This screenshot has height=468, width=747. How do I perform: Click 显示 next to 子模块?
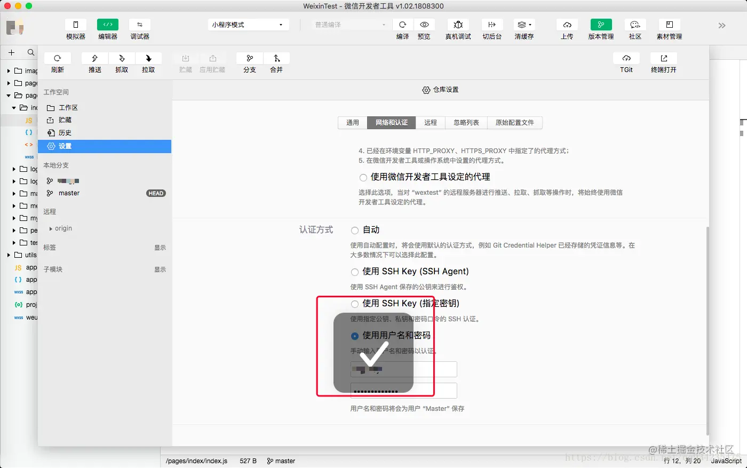160,269
